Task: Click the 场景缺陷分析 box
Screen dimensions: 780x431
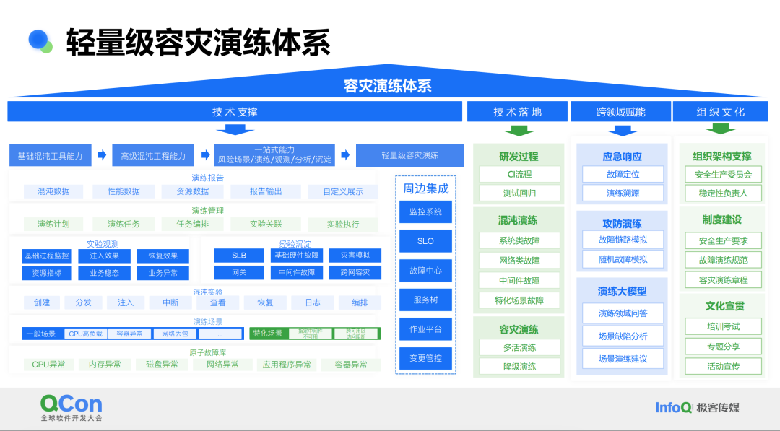Action: tap(623, 336)
